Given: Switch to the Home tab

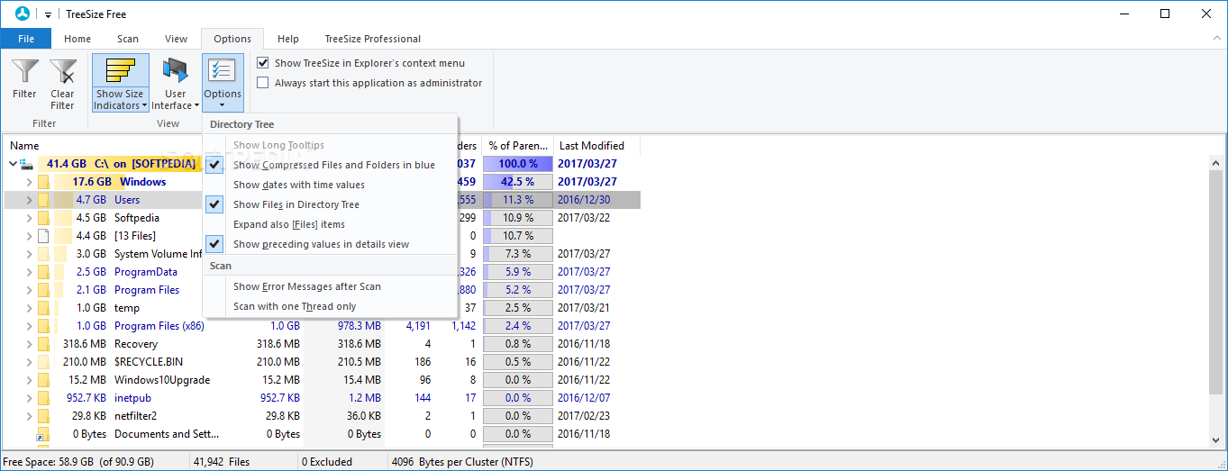Looking at the screenshot, I should click(77, 39).
